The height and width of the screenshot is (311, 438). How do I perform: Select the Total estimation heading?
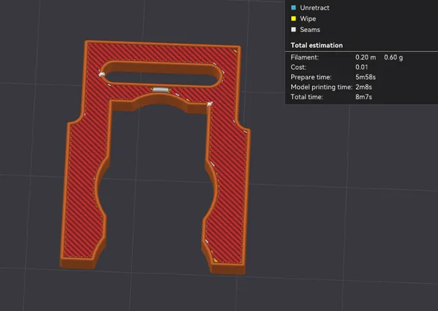(x=316, y=45)
